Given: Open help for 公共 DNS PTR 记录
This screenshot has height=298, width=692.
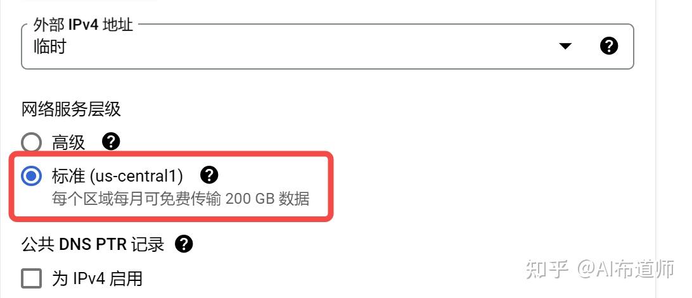Looking at the screenshot, I should click(184, 244).
